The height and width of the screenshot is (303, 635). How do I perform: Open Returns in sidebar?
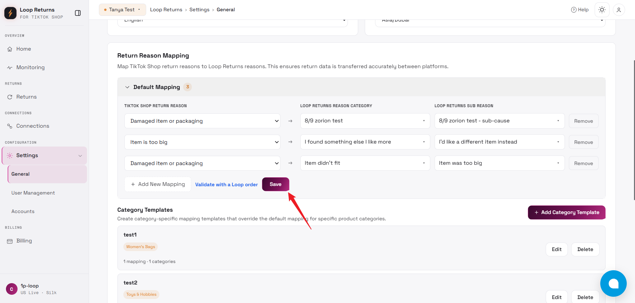click(x=44, y=97)
